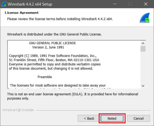Click the Wireshark fin icon in title bar

pos(4,4)
